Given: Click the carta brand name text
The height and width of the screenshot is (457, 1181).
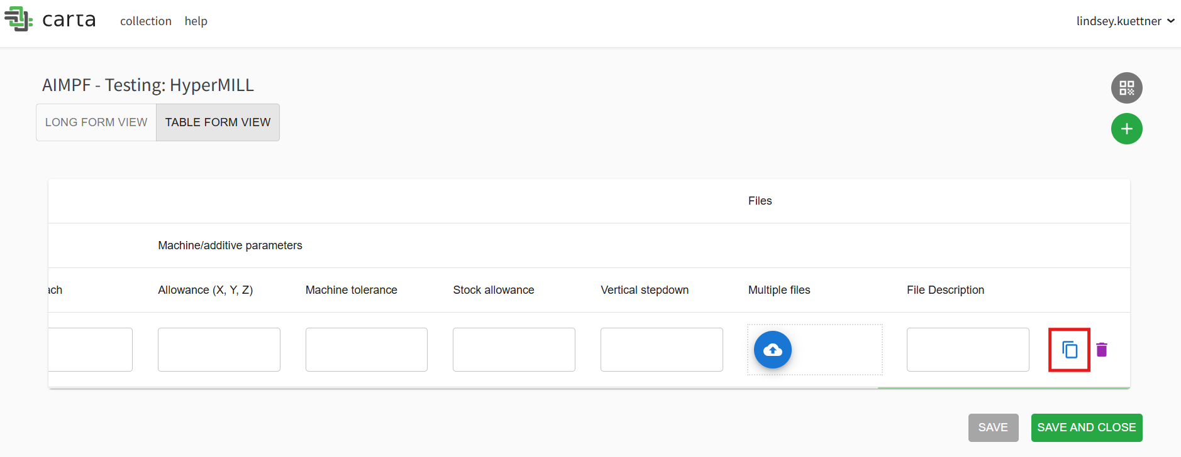Looking at the screenshot, I should (69, 20).
